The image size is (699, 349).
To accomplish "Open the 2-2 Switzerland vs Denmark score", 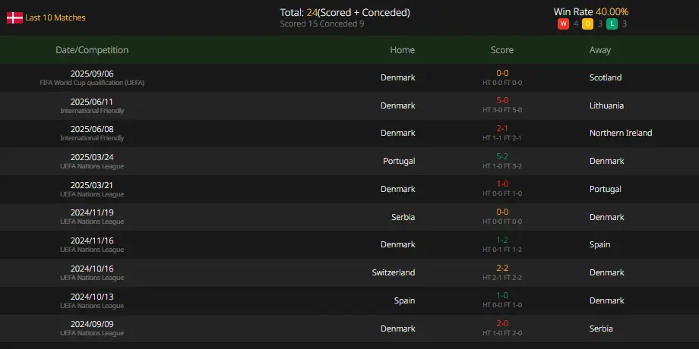I will tap(502, 268).
